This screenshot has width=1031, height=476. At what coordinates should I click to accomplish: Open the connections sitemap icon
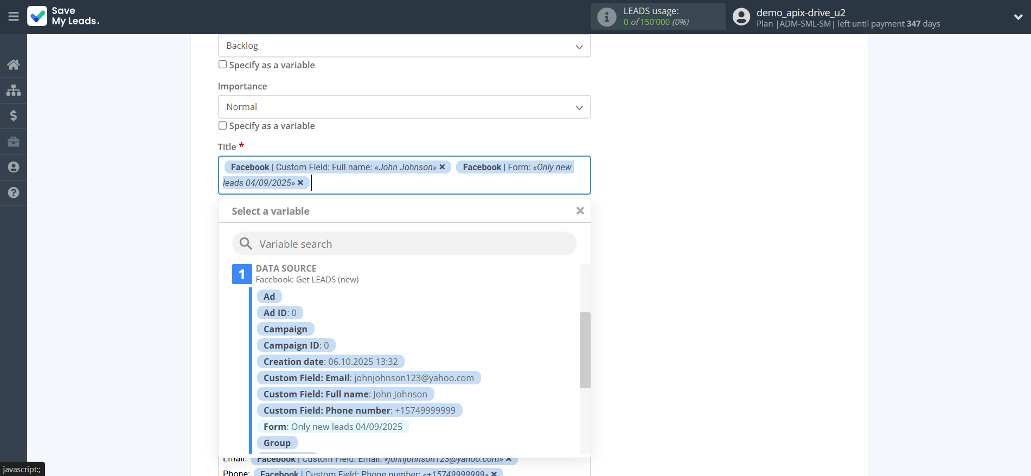[14, 90]
